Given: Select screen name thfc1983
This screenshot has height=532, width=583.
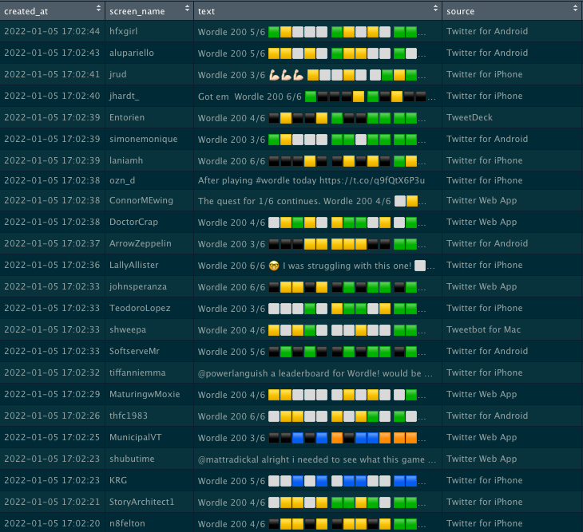Looking at the screenshot, I should click(x=129, y=416).
